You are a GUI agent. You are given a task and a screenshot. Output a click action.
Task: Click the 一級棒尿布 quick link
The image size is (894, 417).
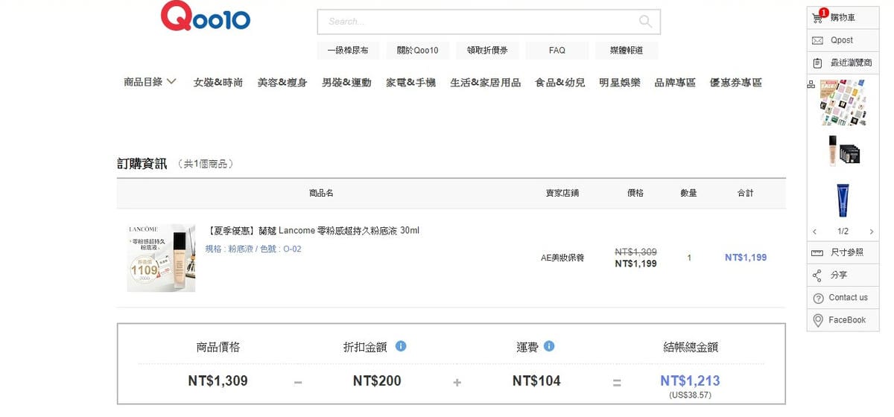(348, 51)
